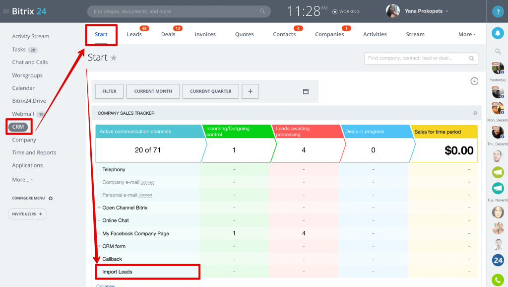The width and height of the screenshot is (508, 287).
Task: Expand My Facebook Company Page row
Action: (x=99, y=233)
